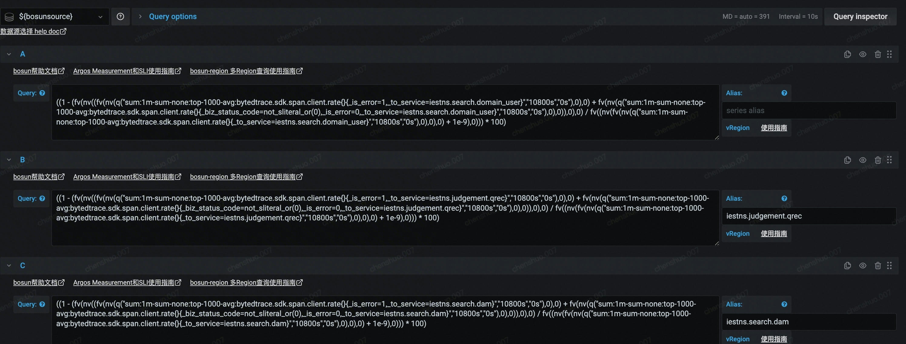Hide query B with eye icon
Image resolution: width=906 pixels, height=344 pixels.
862,160
